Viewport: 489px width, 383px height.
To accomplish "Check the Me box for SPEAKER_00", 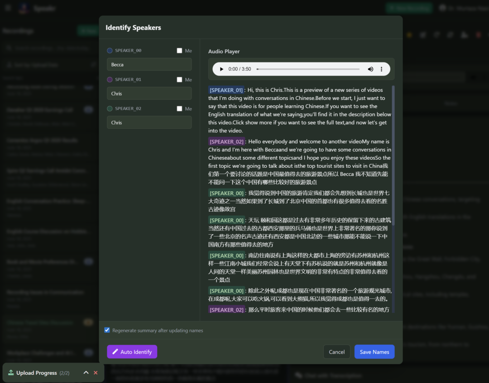I will pos(179,51).
